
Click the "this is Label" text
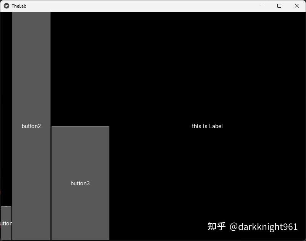[x=207, y=126]
